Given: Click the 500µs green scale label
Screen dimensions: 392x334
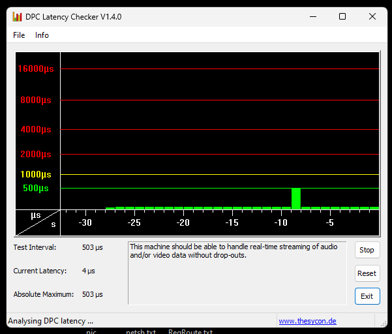Looking at the screenshot, I should pos(36,189).
